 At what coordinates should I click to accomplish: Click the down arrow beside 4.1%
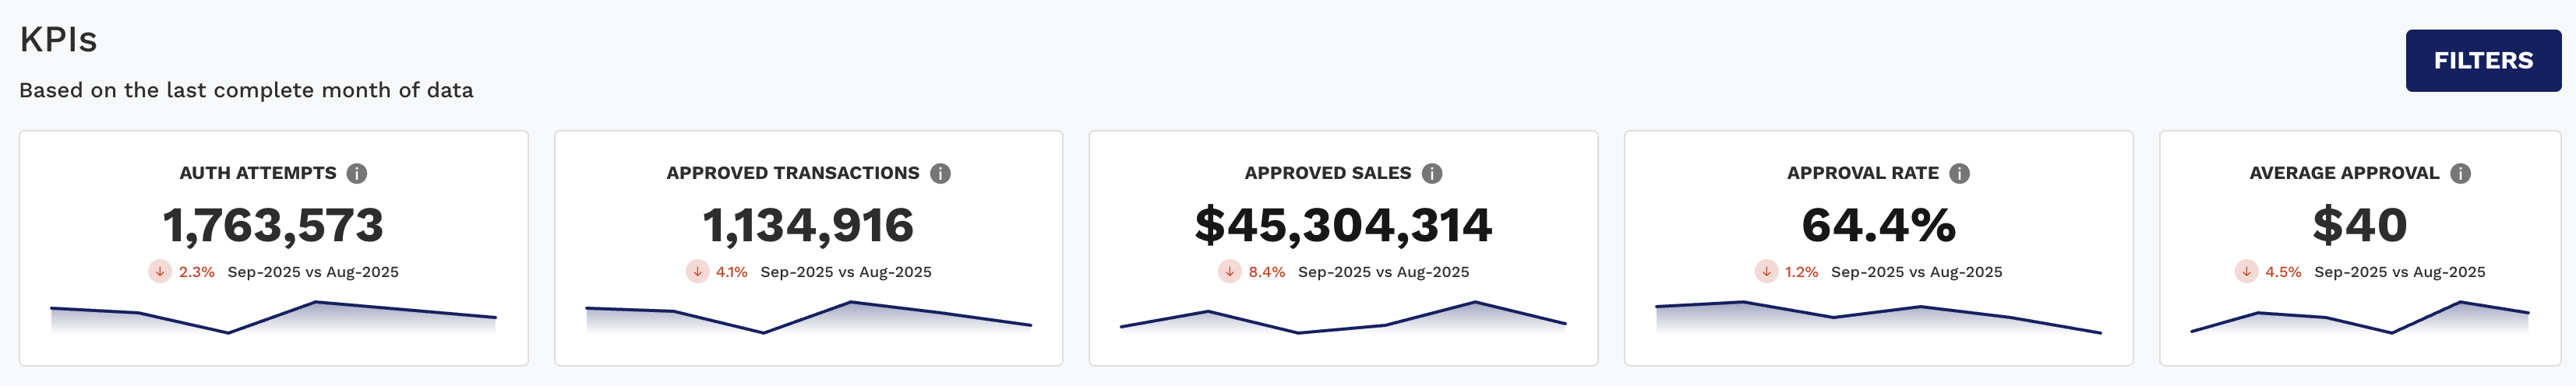click(x=697, y=271)
